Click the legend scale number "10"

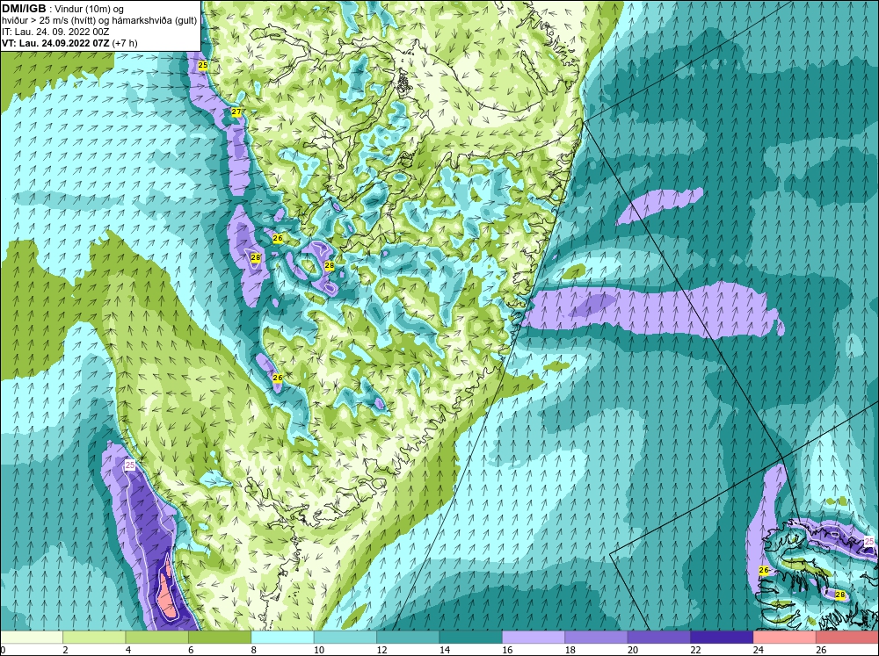[x=319, y=650]
